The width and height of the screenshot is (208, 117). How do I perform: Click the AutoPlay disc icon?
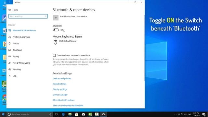tap(9, 69)
